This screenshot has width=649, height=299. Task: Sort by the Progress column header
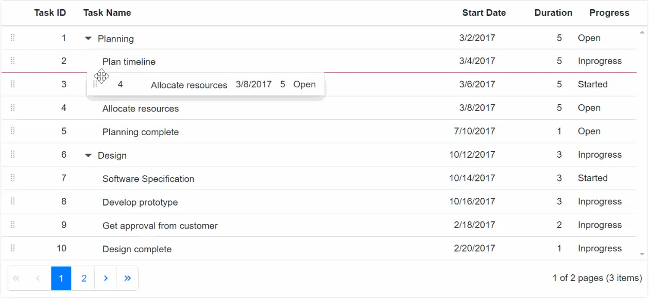coord(609,12)
